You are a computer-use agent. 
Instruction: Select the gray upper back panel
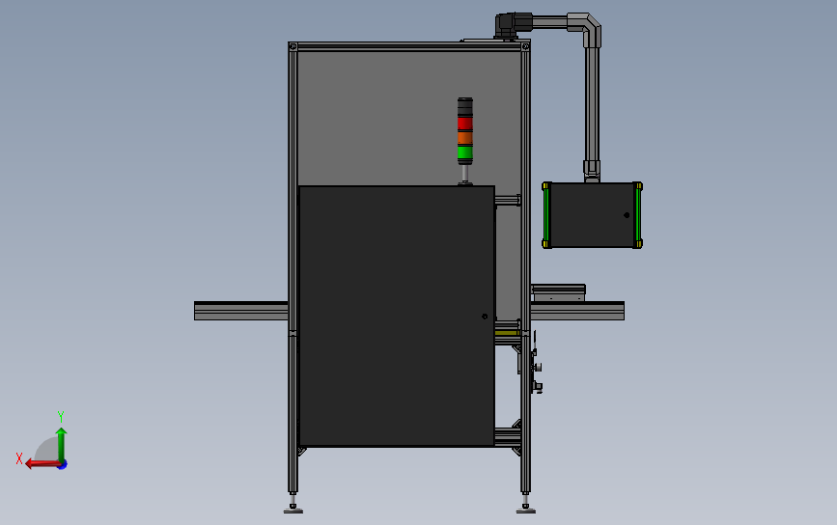(x=409, y=119)
